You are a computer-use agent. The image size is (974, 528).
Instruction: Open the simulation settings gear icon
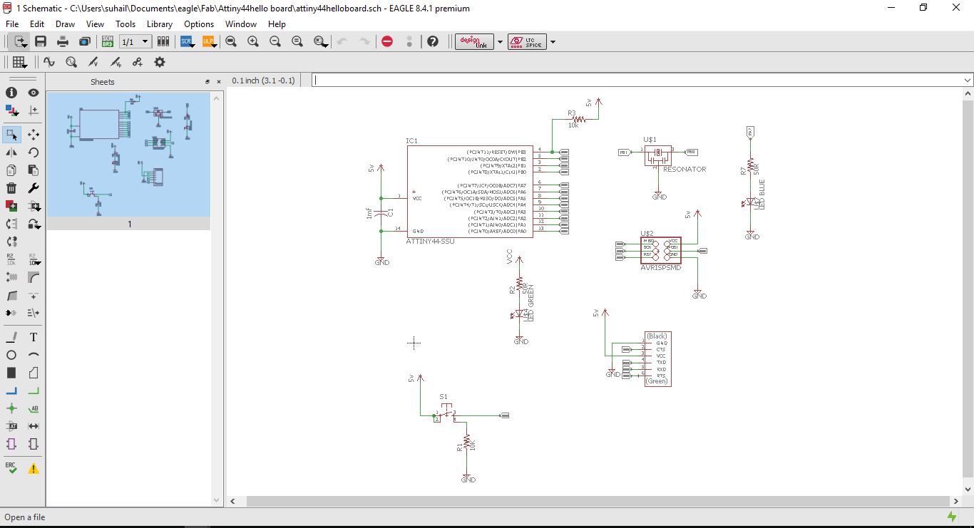point(160,62)
